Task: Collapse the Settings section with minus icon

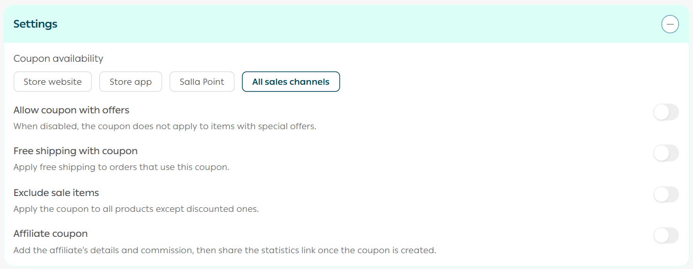Action: (x=670, y=24)
